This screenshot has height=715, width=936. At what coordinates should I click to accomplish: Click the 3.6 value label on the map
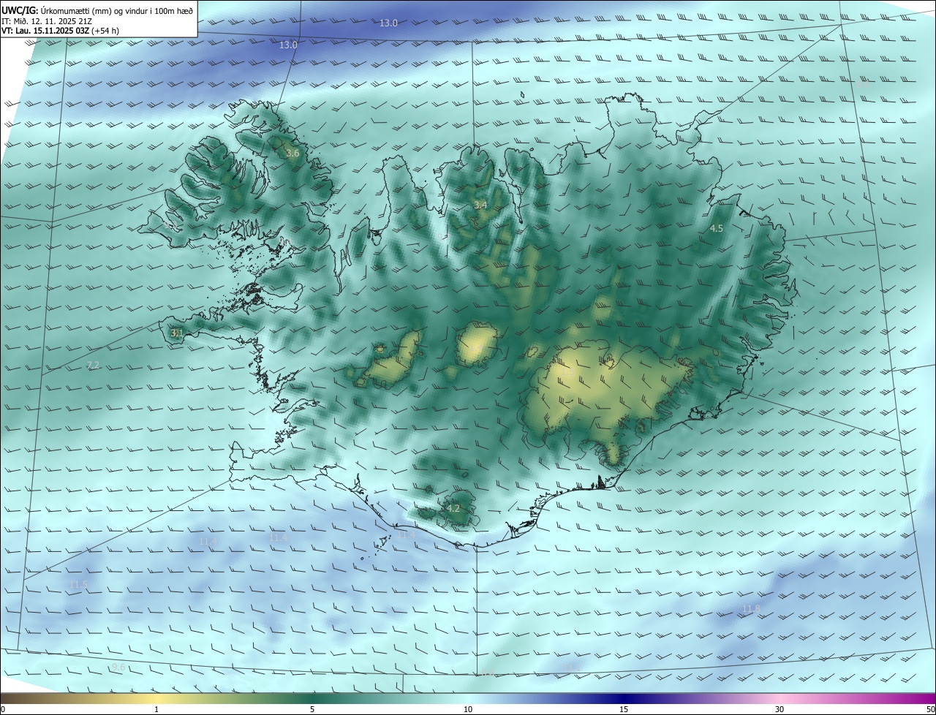(292, 154)
